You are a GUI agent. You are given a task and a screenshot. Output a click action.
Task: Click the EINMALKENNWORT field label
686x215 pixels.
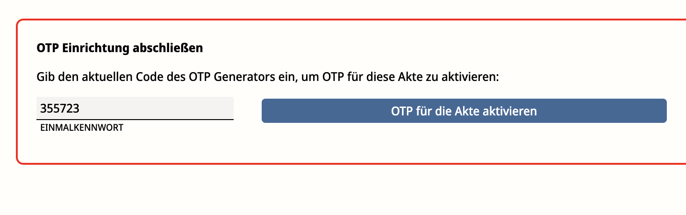[82, 128]
